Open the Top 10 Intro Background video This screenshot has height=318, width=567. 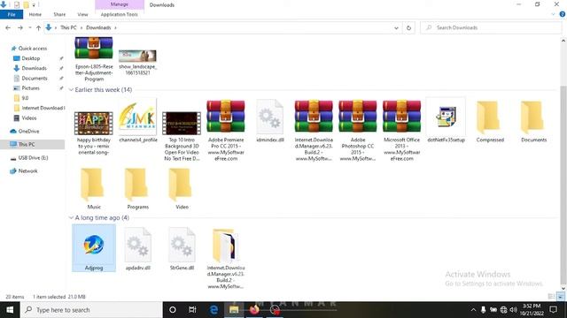[x=182, y=135]
